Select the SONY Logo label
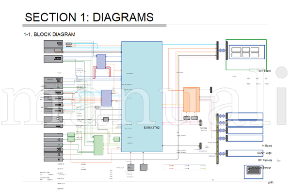Screen dimensions: 291x192 coord(264,153)
